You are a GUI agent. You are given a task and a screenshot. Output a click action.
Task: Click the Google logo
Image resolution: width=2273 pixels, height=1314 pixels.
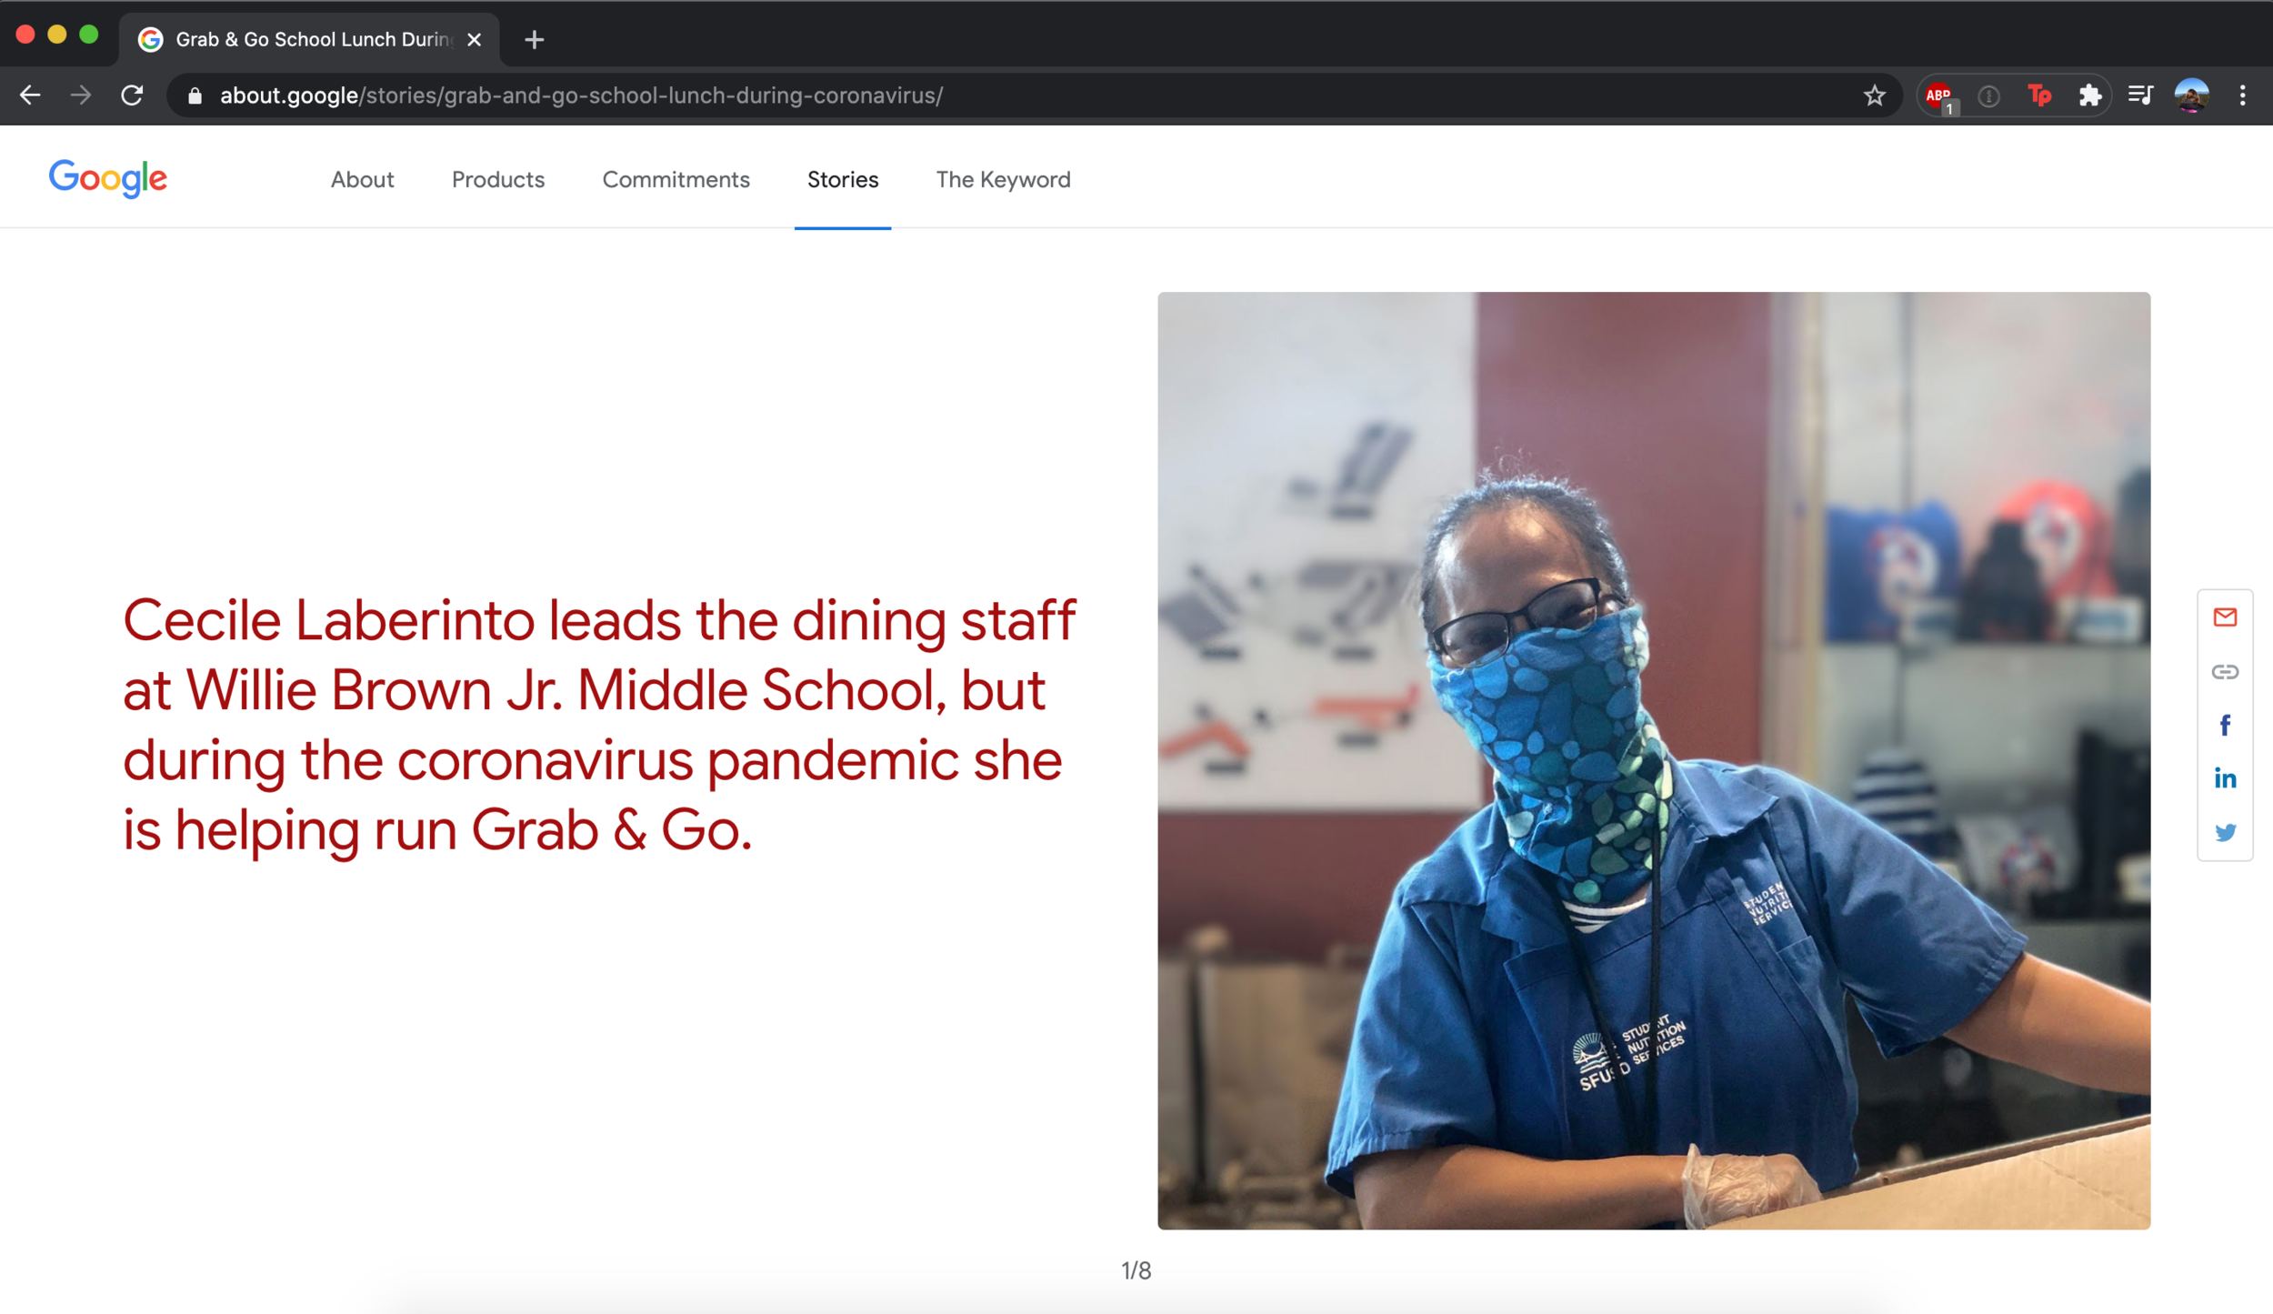coord(107,178)
